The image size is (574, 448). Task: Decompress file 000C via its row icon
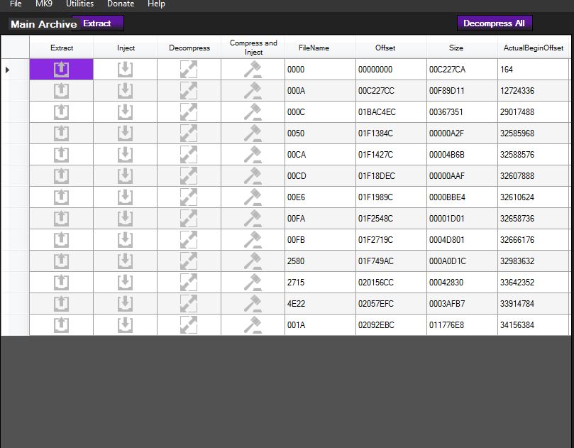pos(189,111)
